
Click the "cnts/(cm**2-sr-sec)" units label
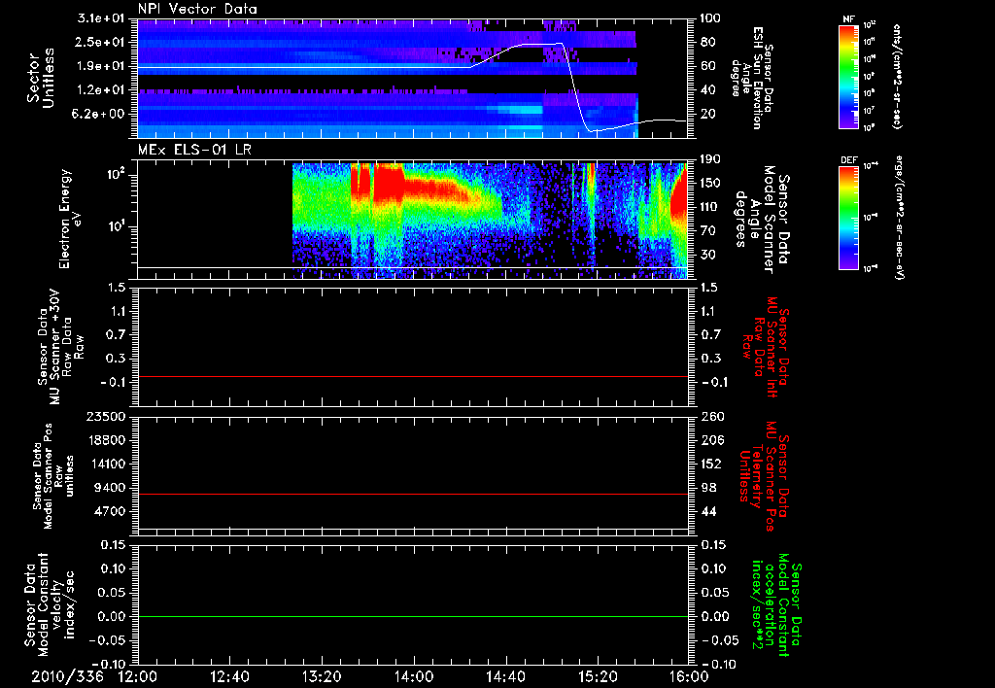(897, 76)
